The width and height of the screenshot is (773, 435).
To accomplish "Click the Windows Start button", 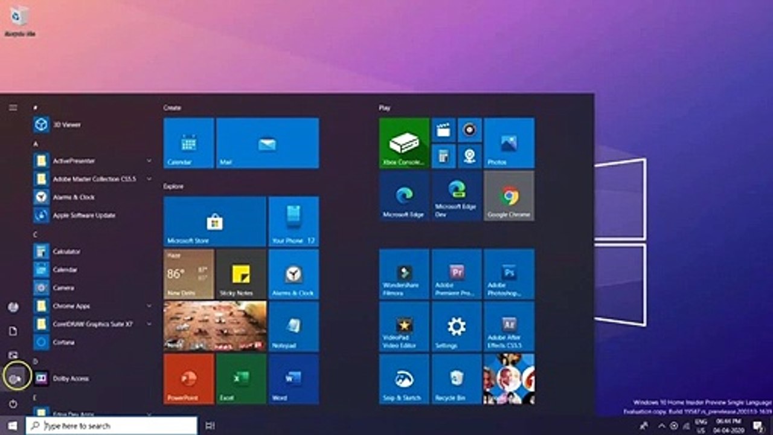I will (12, 425).
